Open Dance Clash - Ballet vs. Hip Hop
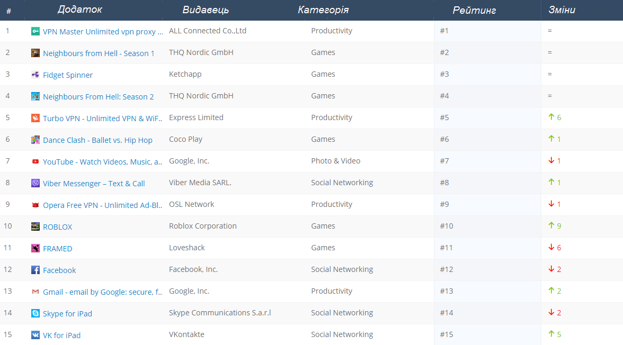Viewport: 623px width, 345px height. [97, 140]
